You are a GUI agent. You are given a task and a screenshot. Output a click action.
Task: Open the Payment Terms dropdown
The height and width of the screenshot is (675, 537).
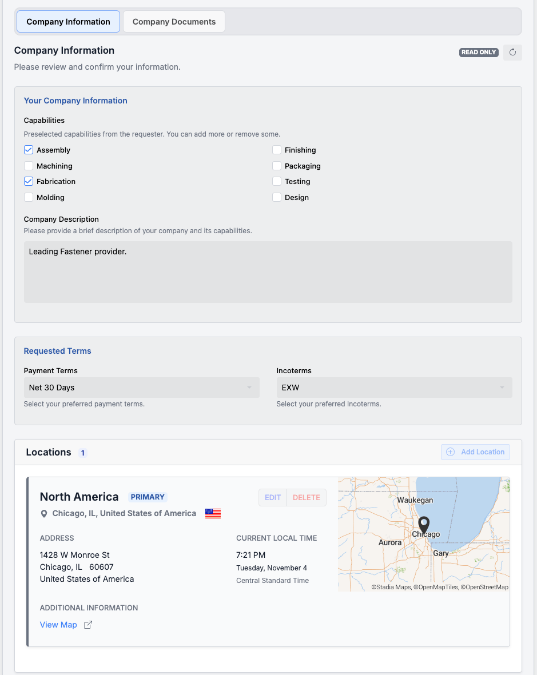pyautogui.click(x=141, y=387)
